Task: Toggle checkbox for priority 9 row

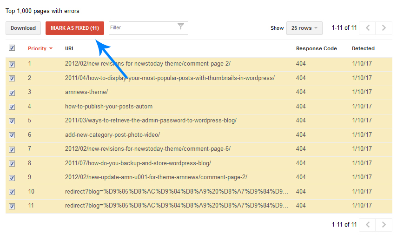Action: (x=12, y=178)
